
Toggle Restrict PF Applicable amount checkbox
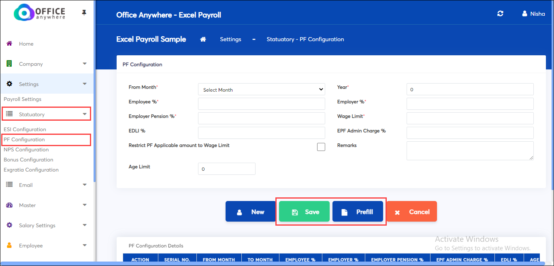point(321,147)
